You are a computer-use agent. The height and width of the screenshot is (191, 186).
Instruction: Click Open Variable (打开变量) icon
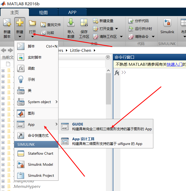click(x=95, y=29)
